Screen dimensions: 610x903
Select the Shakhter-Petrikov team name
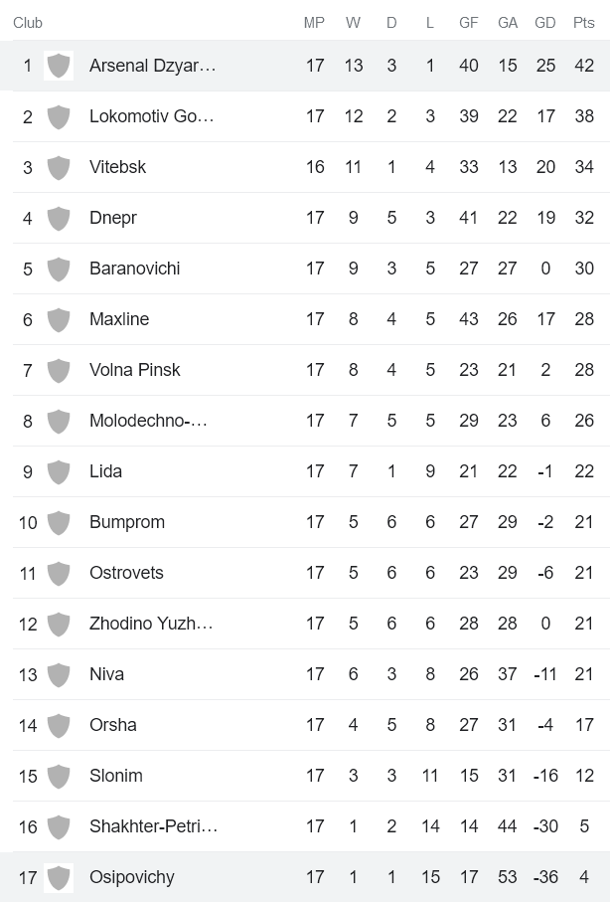pyautogui.click(x=153, y=826)
